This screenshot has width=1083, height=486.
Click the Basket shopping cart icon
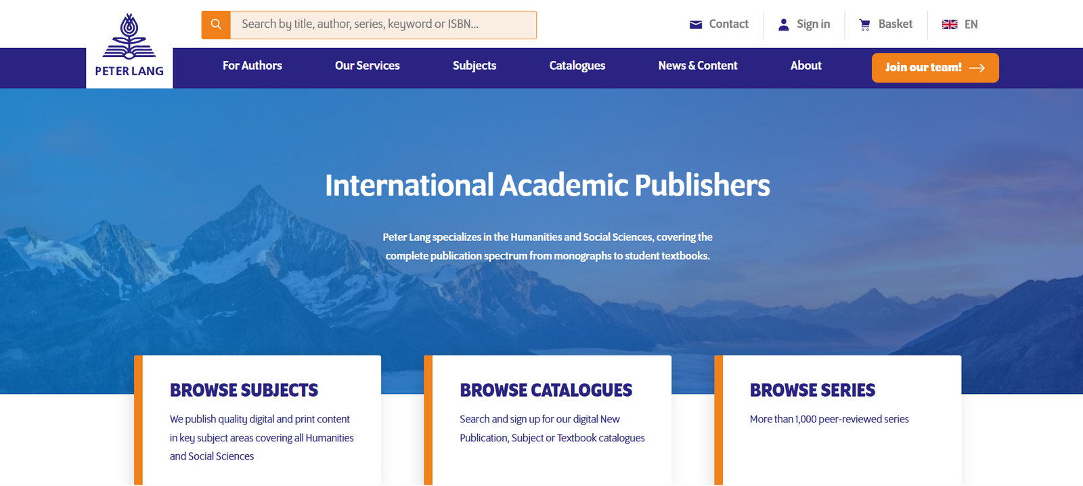click(x=864, y=25)
